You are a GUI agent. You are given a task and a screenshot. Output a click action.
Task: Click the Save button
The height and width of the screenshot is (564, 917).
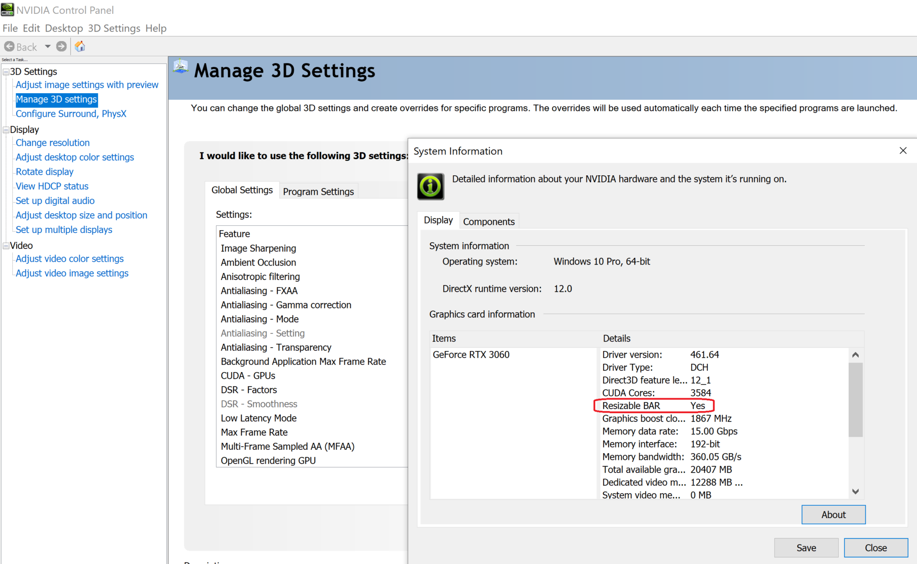point(806,548)
